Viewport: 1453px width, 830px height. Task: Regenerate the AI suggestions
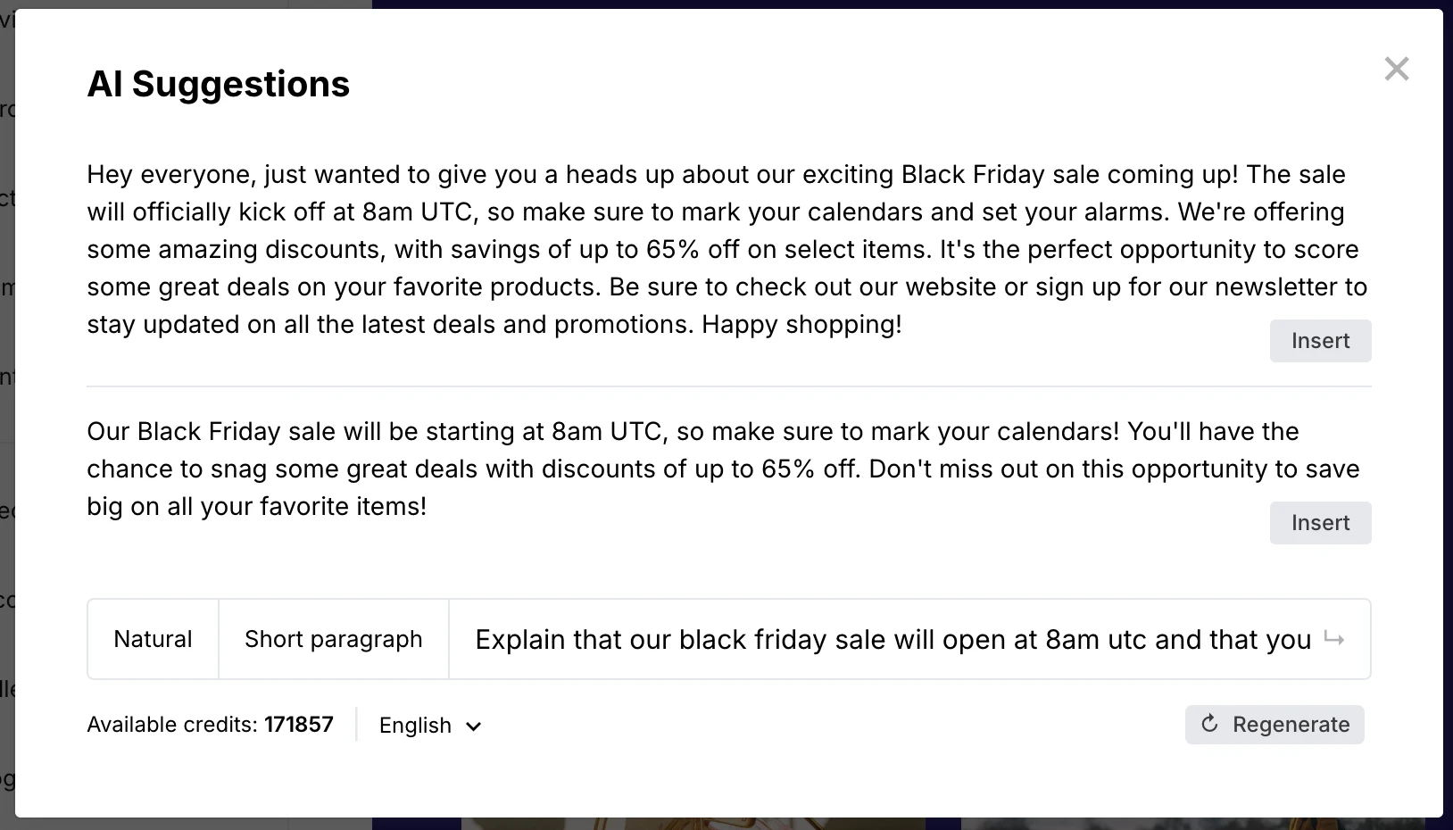point(1274,725)
